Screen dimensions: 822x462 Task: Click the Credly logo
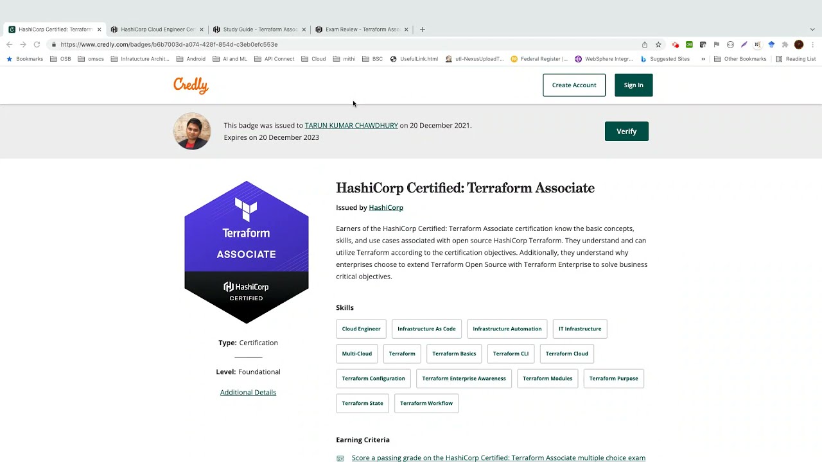click(191, 85)
